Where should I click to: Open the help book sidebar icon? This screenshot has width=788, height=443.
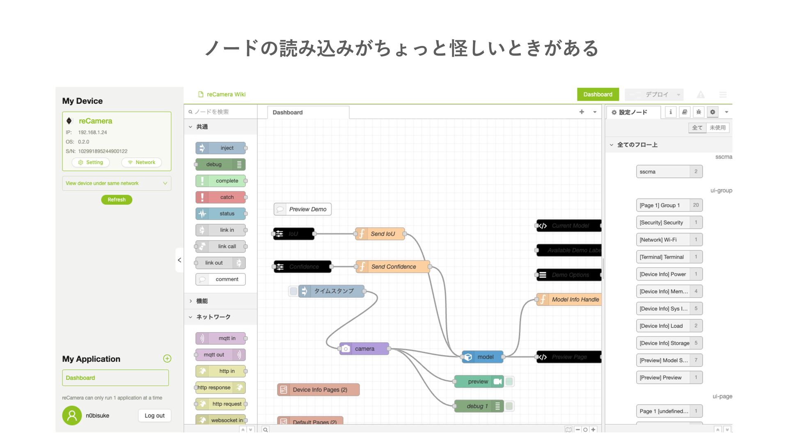point(685,112)
